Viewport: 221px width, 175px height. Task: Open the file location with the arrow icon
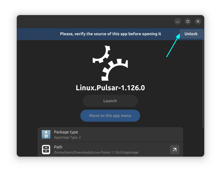(x=174, y=150)
